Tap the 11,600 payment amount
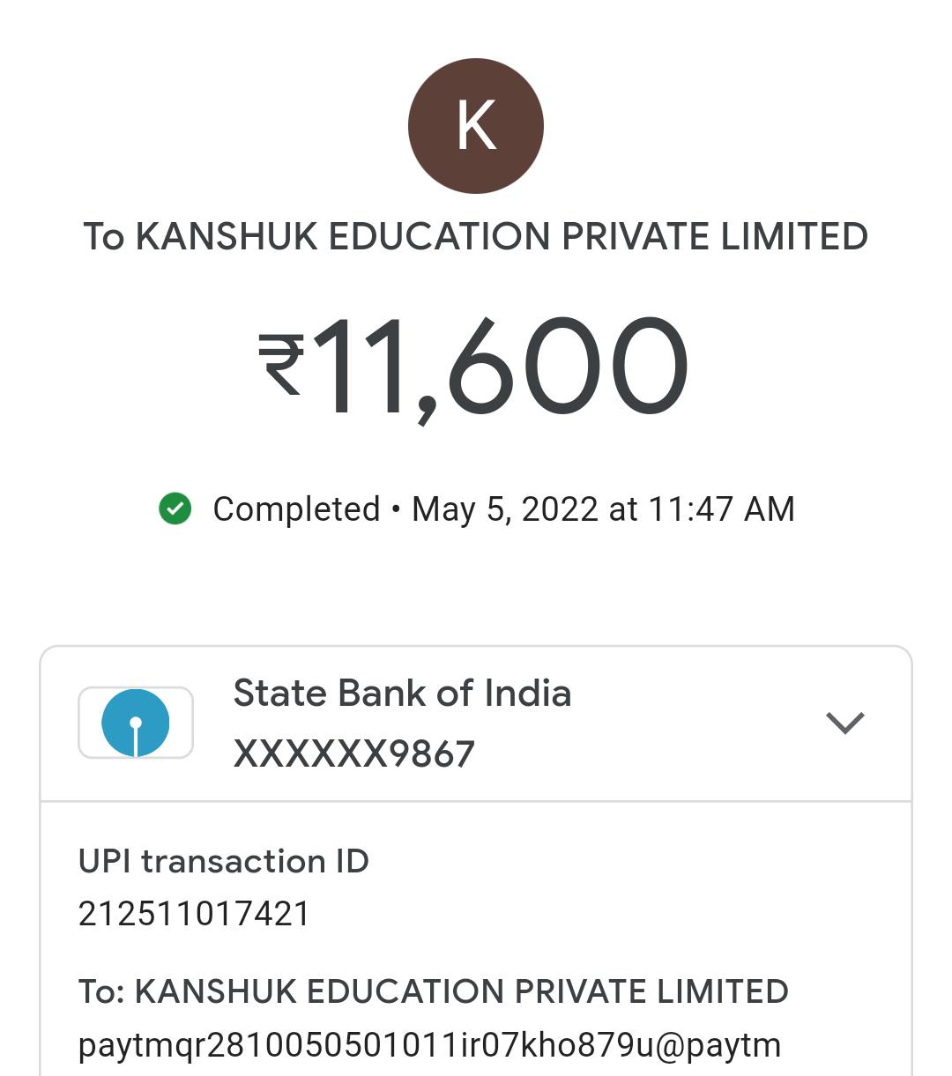 tap(500, 367)
